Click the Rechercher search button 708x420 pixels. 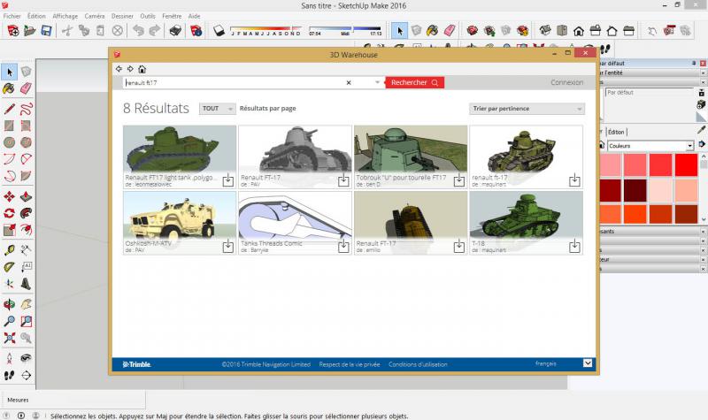click(x=414, y=82)
